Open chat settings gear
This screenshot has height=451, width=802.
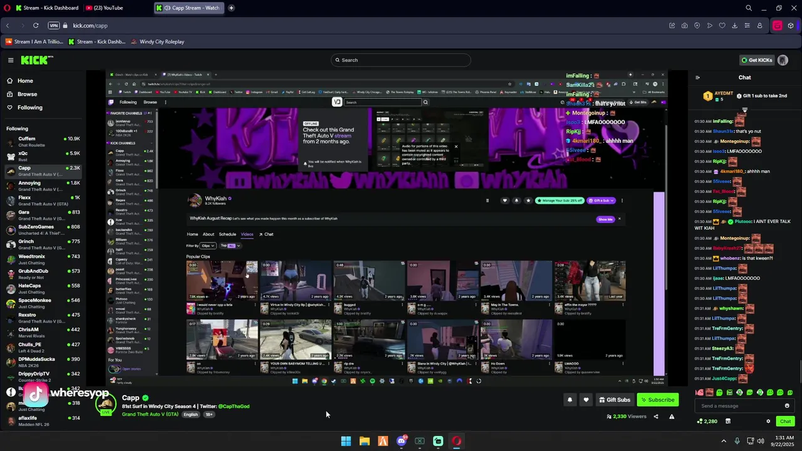(x=768, y=422)
